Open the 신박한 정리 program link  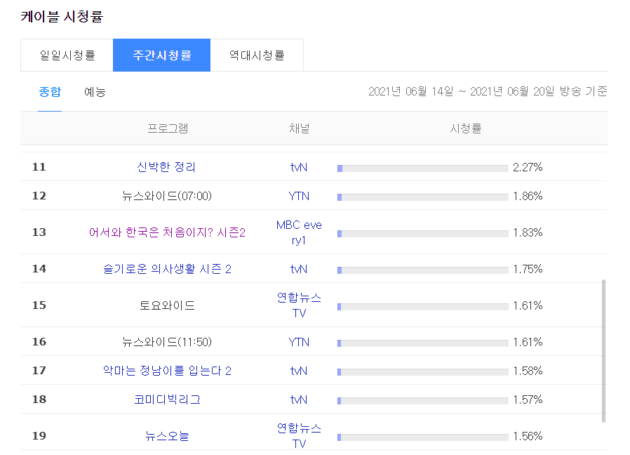click(x=166, y=167)
